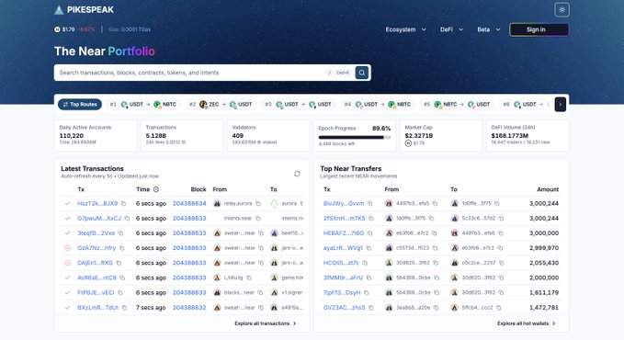Copy the relay.aurora sender address

pyautogui.click(x=258, y=203)
